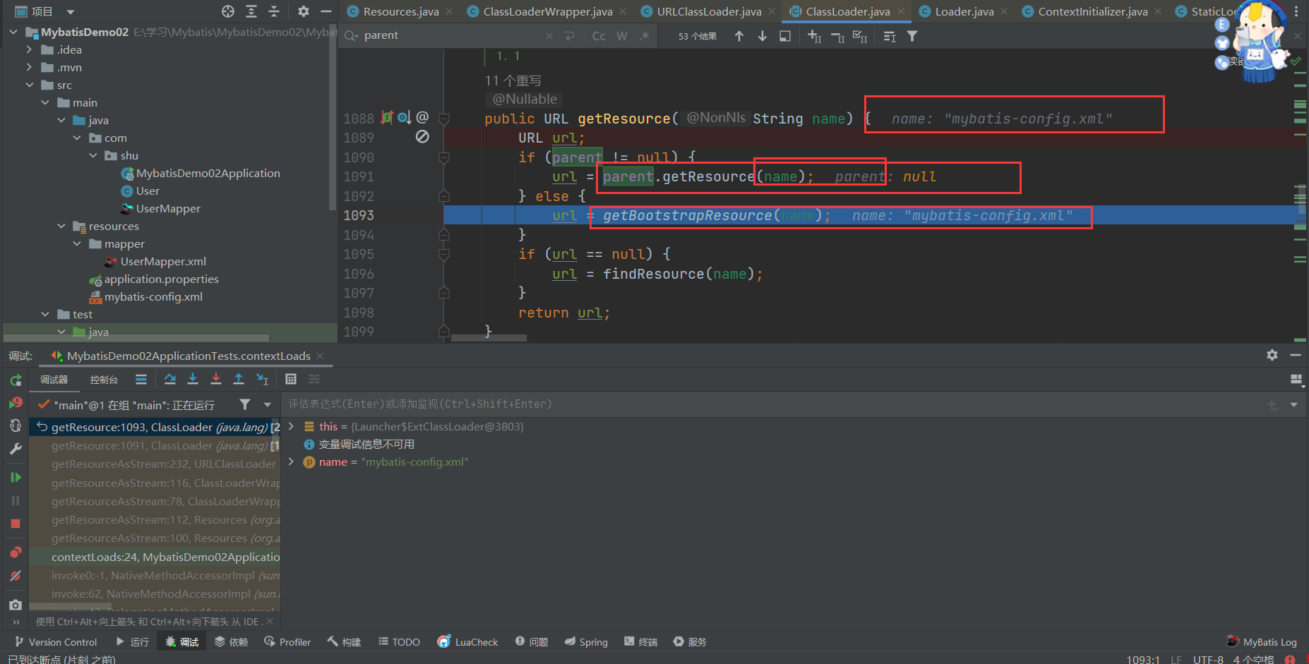Expand the 'this' variable node
Viewport: 1309px width, 664px height.
pos(291,426)
